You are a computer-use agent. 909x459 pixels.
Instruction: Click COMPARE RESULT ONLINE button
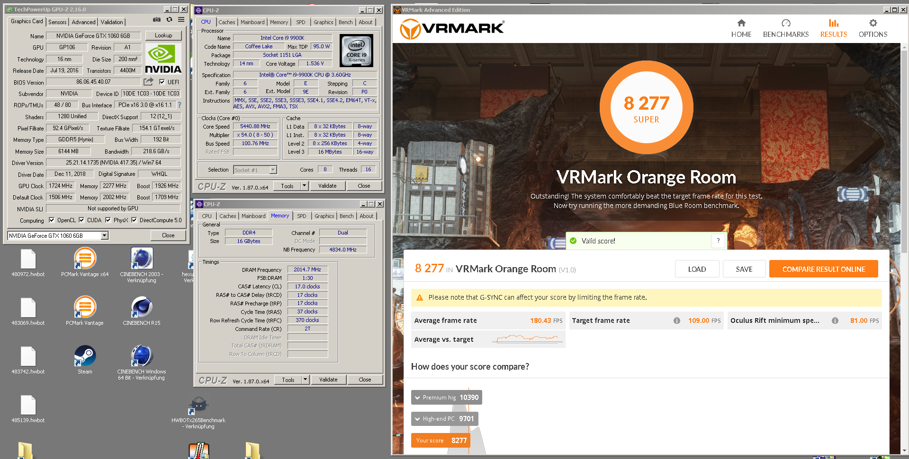823,269
